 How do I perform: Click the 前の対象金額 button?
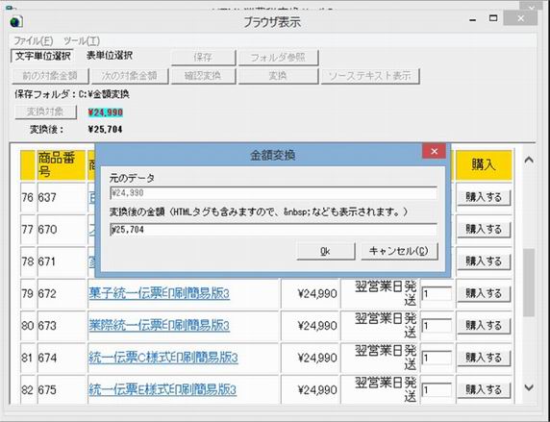click(50, 76)
